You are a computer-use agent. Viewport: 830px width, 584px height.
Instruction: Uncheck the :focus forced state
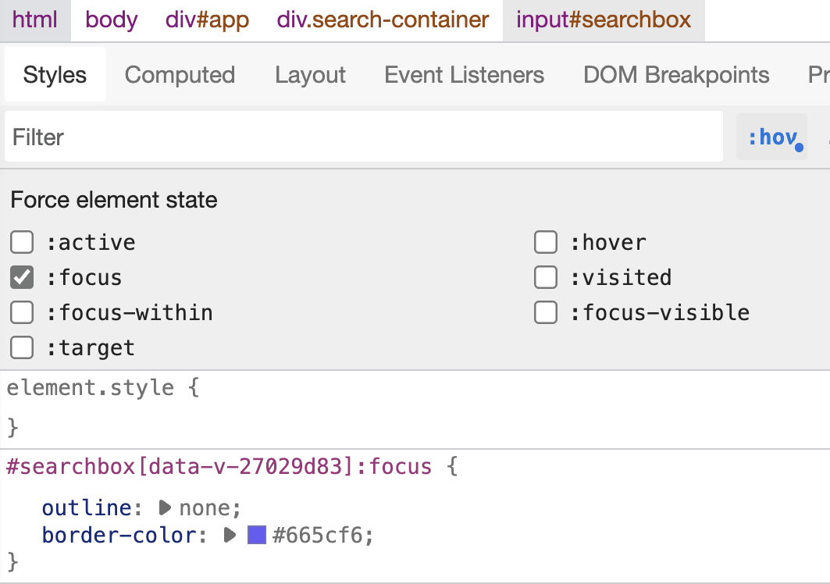coord(22,277)
